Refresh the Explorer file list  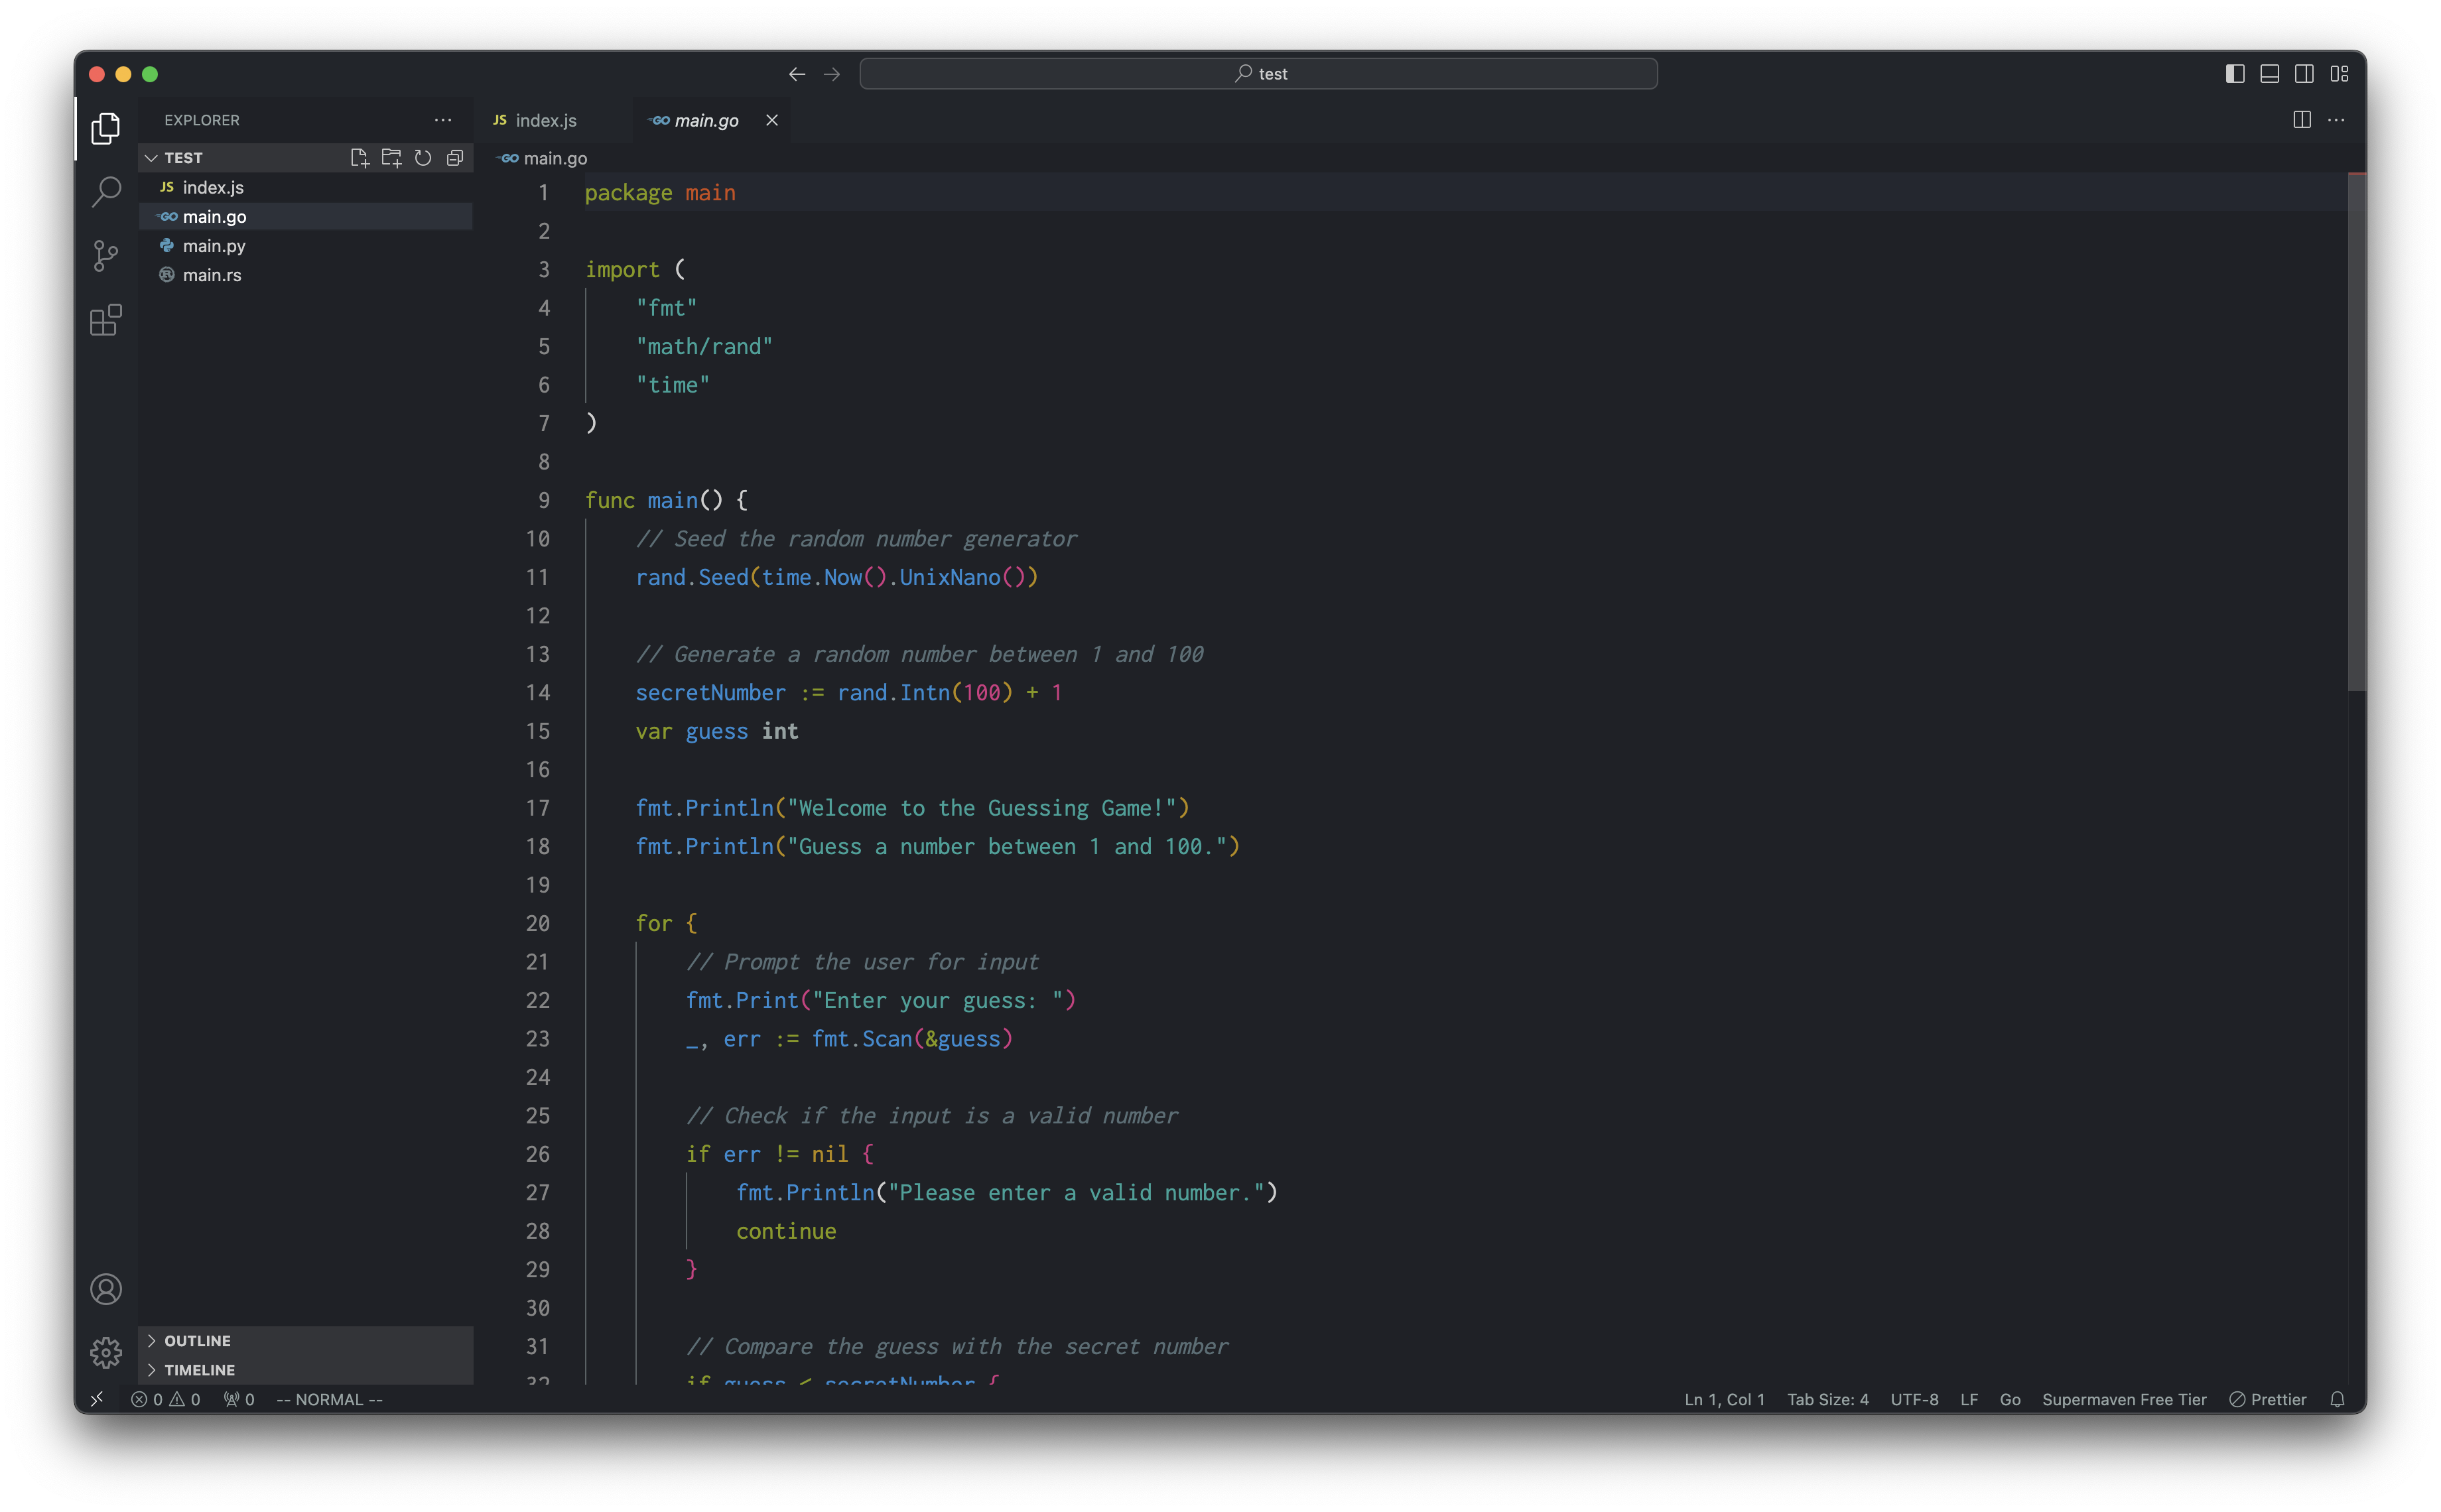423,158
